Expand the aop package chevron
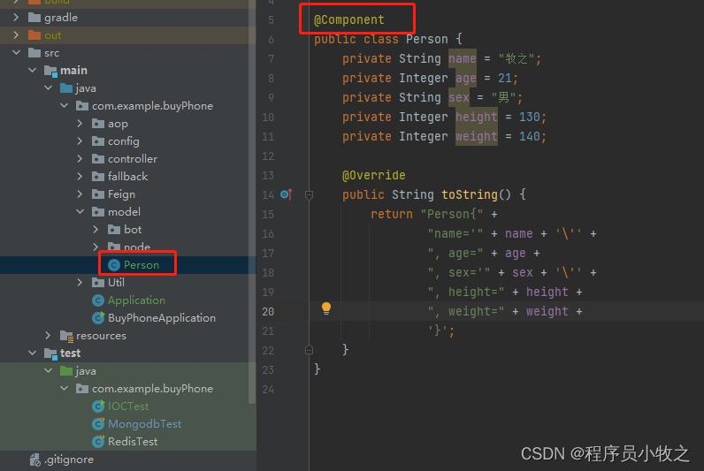 click(80, 124)
